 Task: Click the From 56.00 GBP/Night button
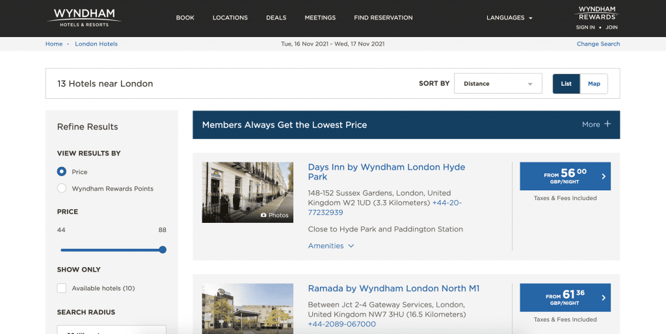click(565, 176)
